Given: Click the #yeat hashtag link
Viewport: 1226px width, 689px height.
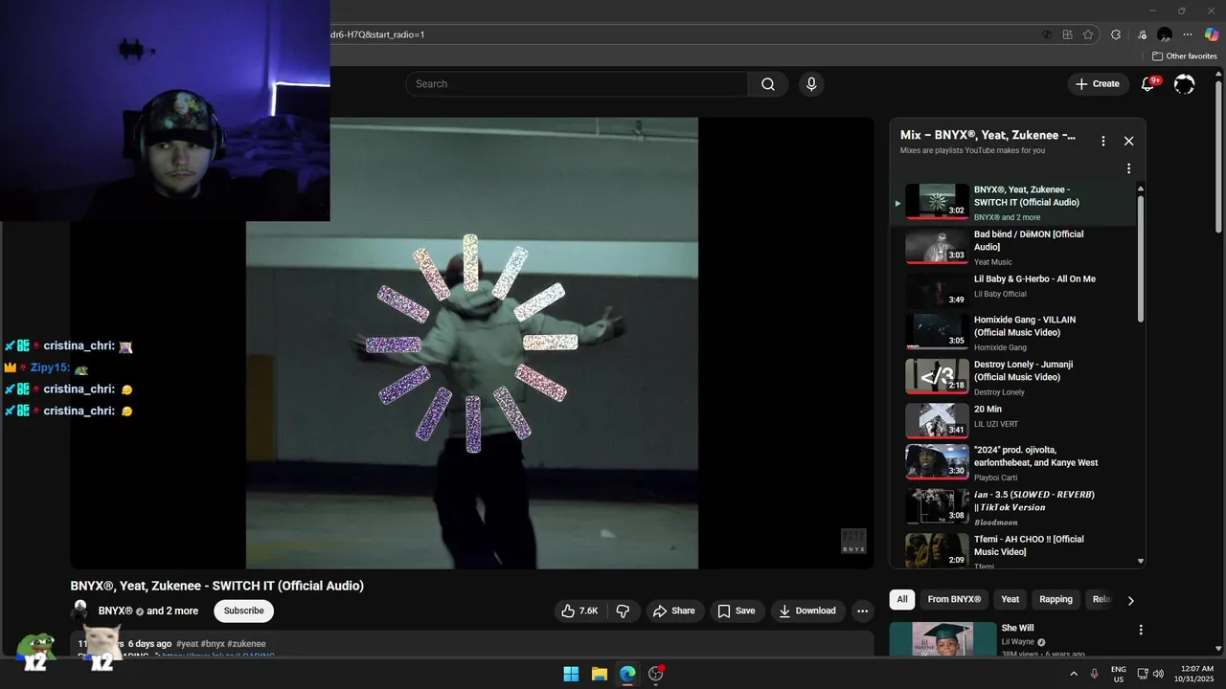Looking at the screenshot, I should click(x=187, y=644).
